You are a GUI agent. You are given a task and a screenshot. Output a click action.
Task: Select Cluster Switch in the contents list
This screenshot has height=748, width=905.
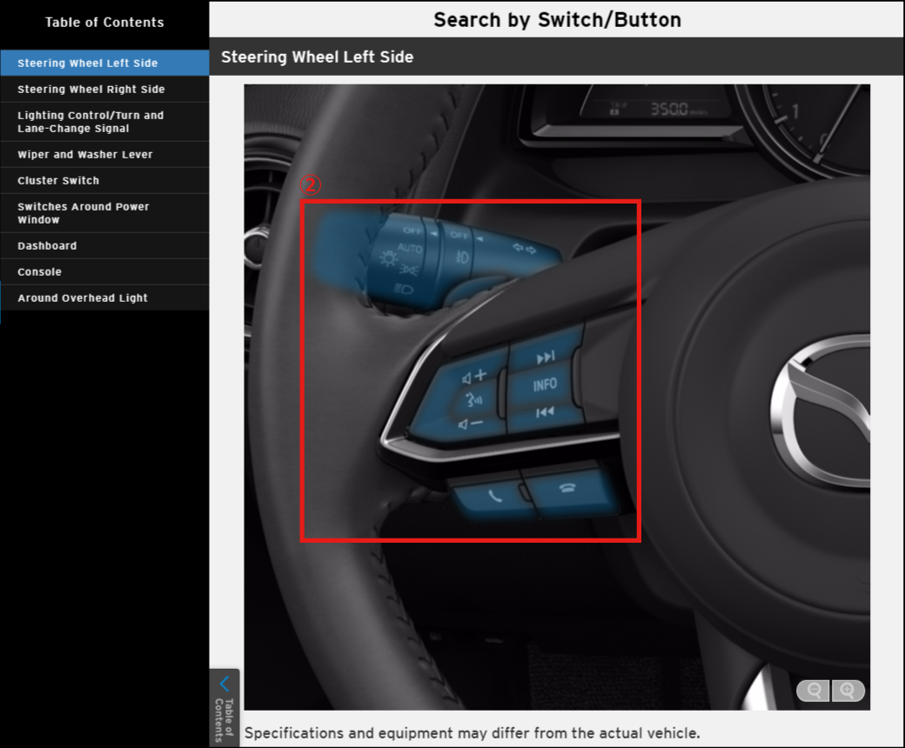[58, 180]
